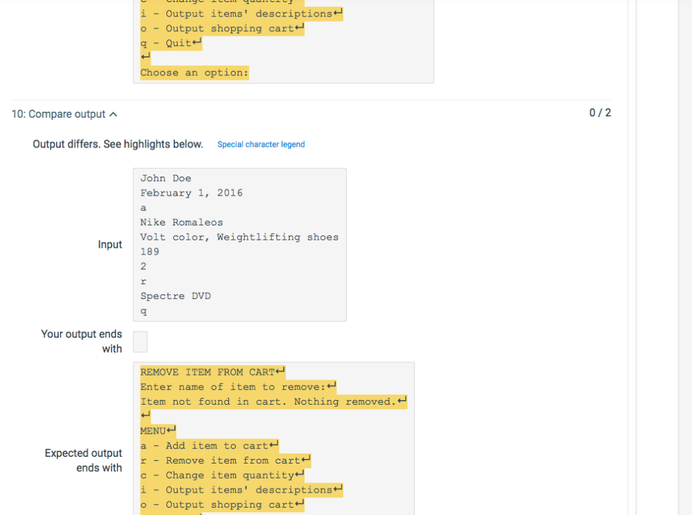Click 'Spectre DVD' input line
The height and width of the screenshot is (515, 692).
click(175, 296)
